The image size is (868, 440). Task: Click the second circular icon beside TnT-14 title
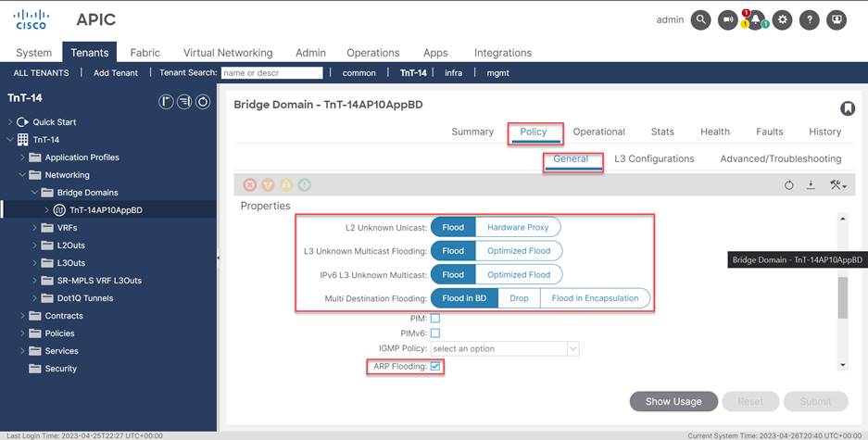click(184, 102)
